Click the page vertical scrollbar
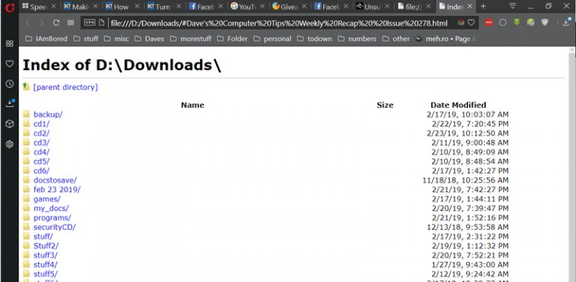The width and height of the screenshot is (576, 282). 572,165
